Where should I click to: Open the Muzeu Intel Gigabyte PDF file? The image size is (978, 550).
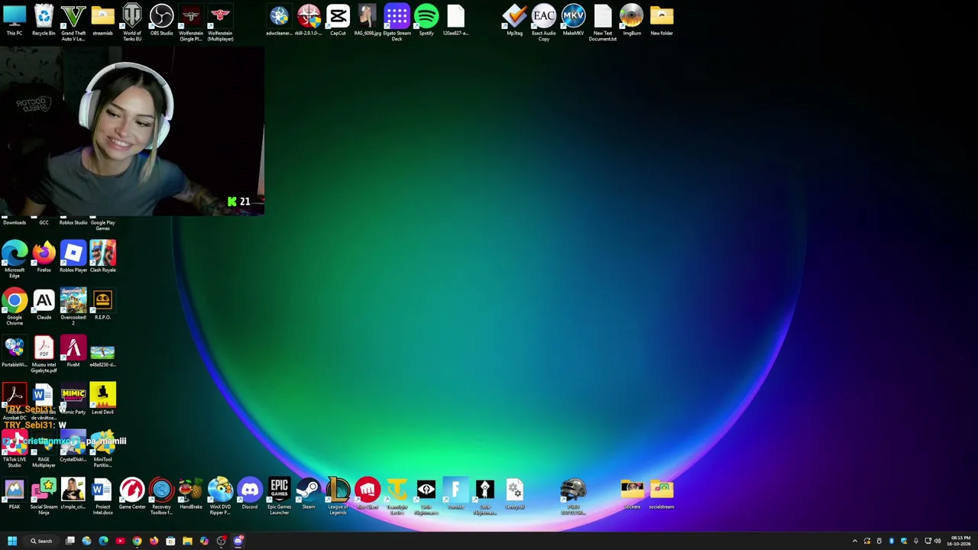click(x=44, y=354)
